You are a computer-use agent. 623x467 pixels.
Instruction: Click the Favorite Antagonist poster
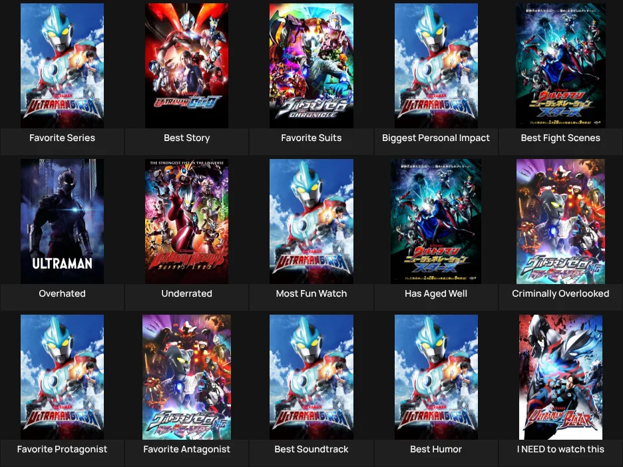[x=187, y=377]
